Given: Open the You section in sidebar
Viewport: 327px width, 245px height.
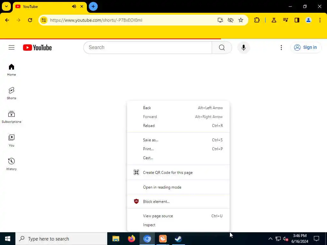Looking at the screenshot, I should click(11, 141).
